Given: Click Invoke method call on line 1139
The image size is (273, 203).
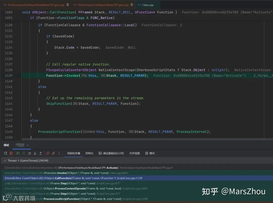Looking at the screenshot, I should pos(72,76).
